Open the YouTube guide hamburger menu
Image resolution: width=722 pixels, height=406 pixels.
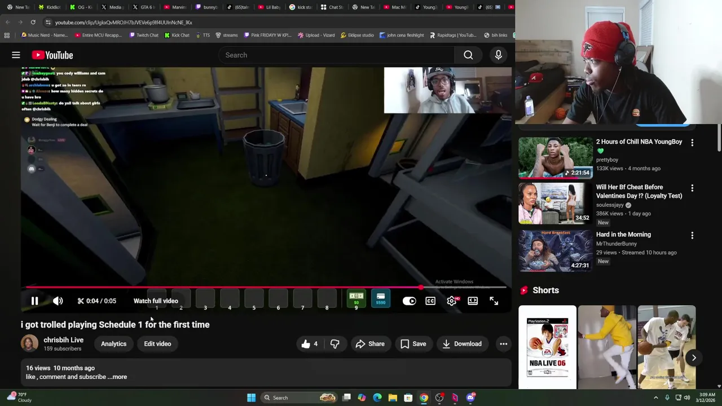(16, 55)
